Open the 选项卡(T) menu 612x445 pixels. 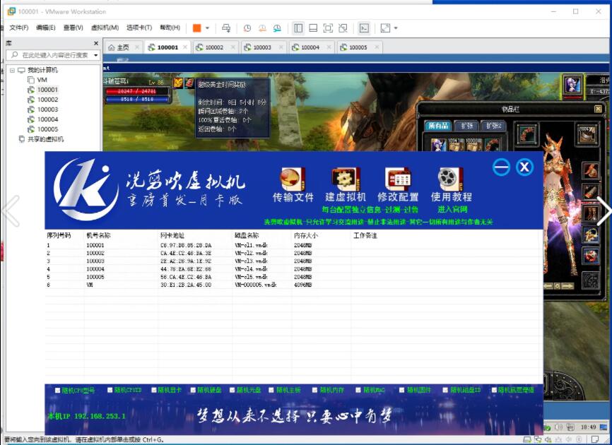coord(139,28)
